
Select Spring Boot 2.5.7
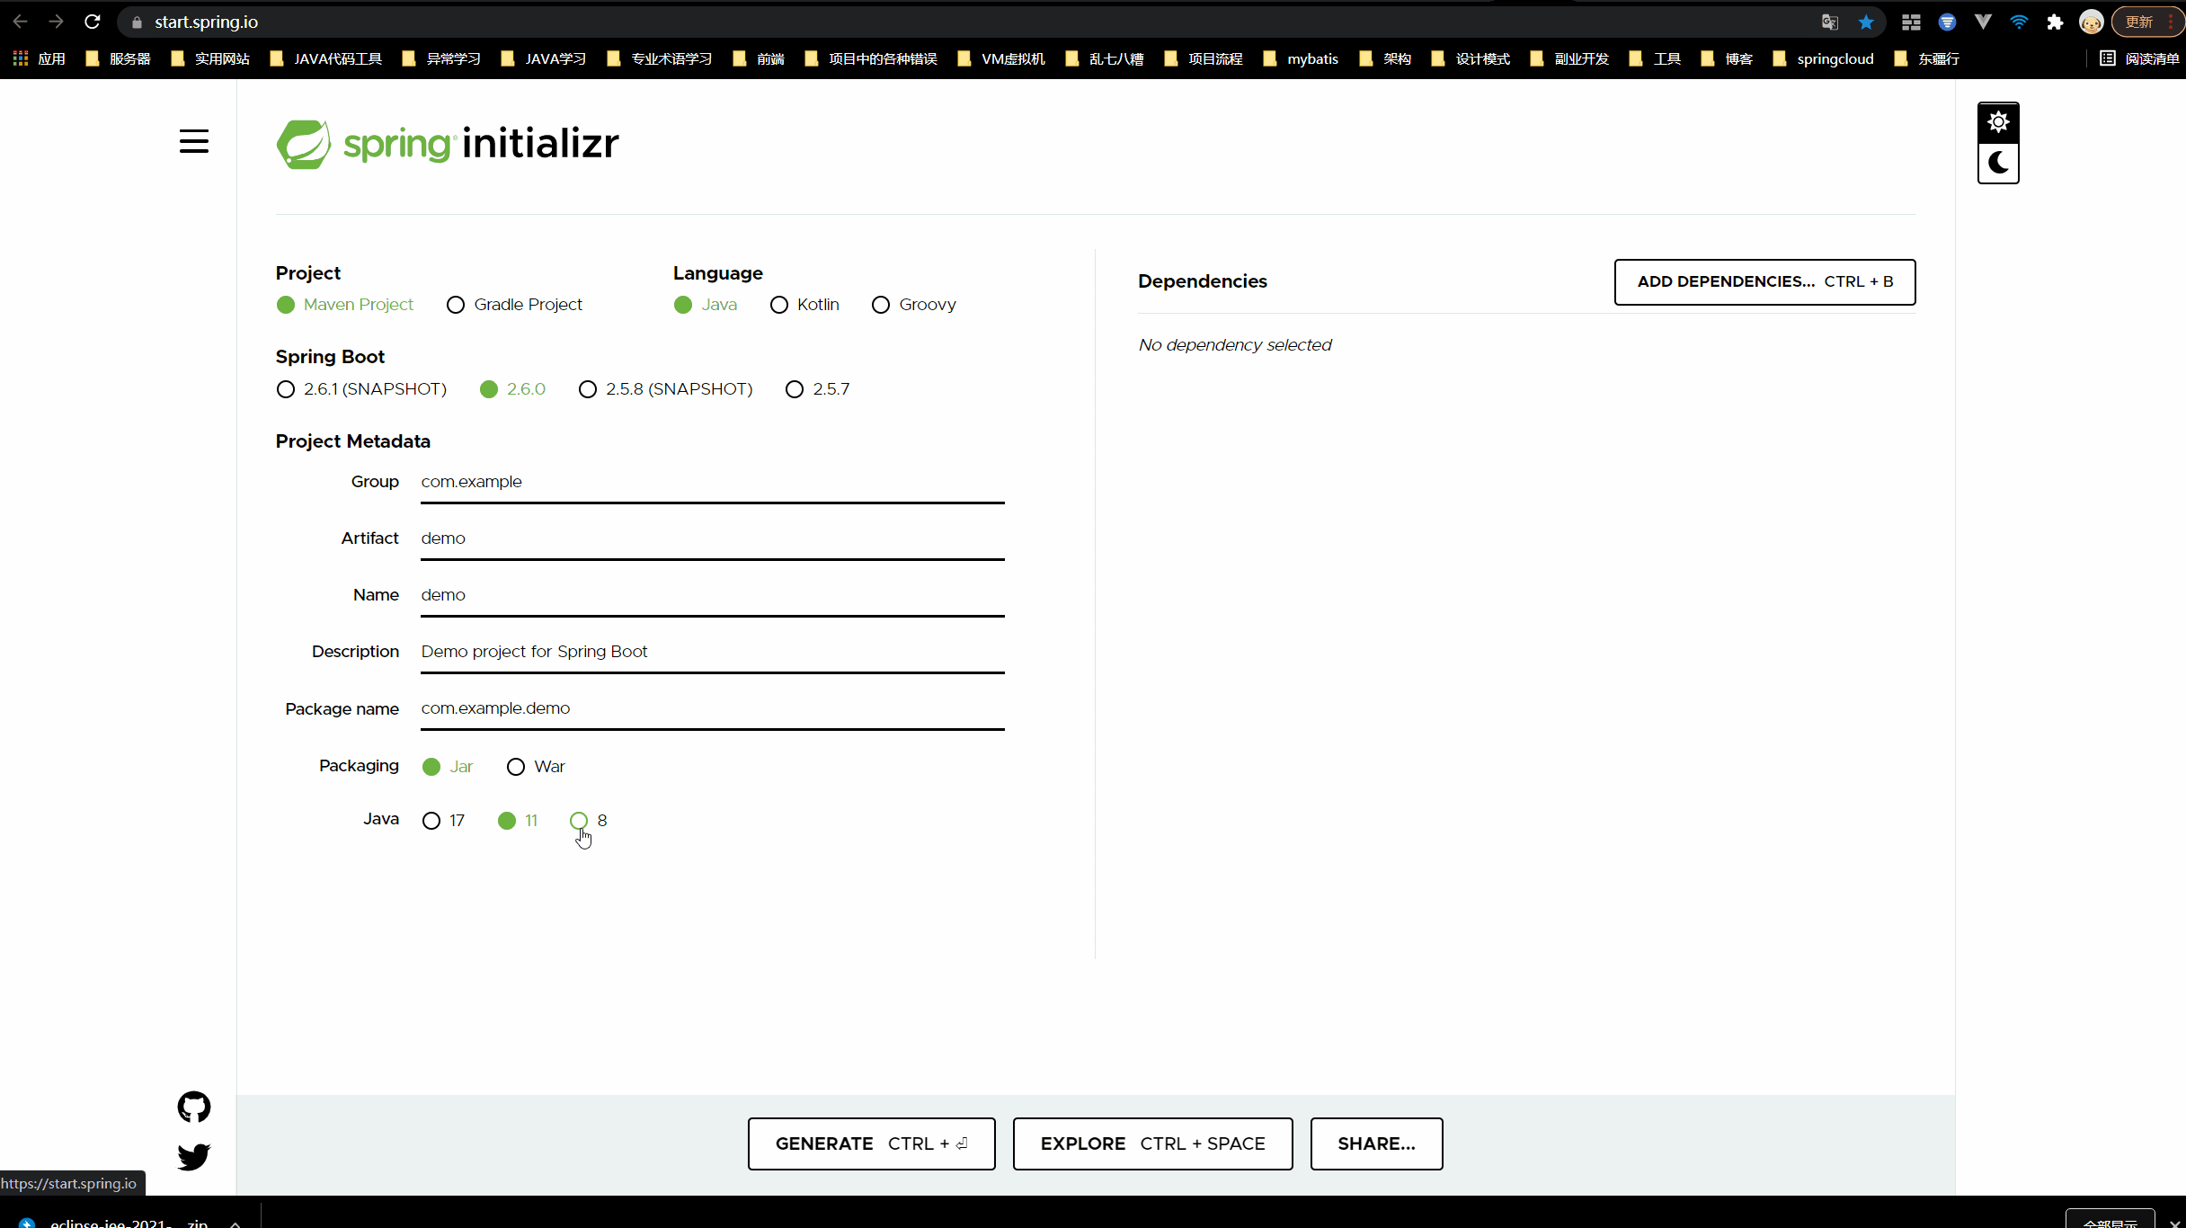tap(817, 389)
